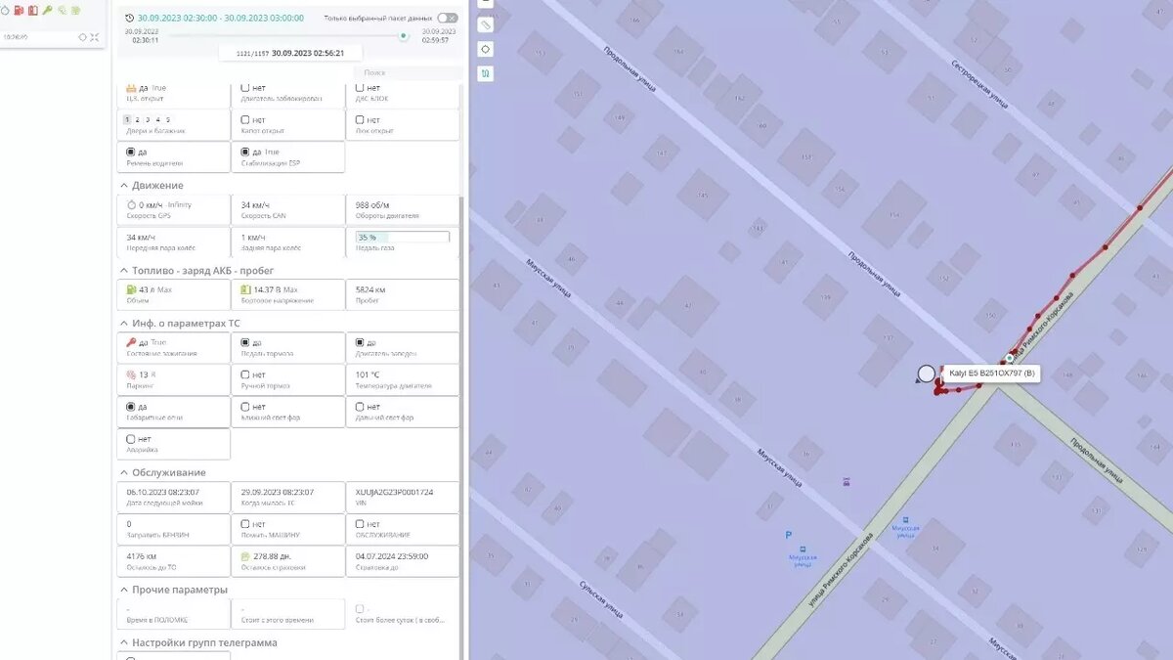
Task: Select door number 1 in 'Двери и багажник'
Action: [128, 119]
